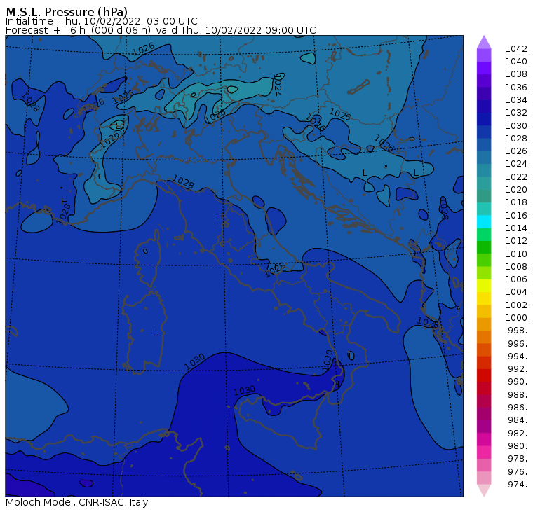This screenshot has height=512, width=533.
Task: Click the 1036. legend value
Action: point(518,88)
